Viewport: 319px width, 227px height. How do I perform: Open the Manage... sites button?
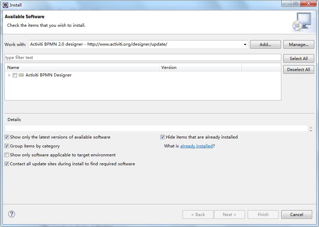tap(299, 44)
